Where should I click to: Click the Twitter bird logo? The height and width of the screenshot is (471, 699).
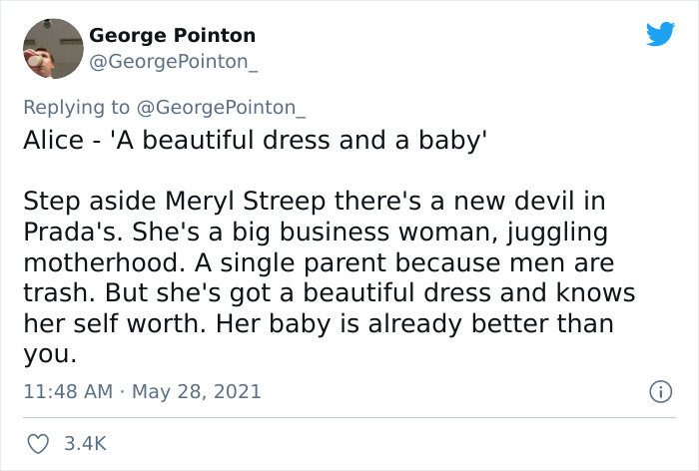(x=660, y=35)
